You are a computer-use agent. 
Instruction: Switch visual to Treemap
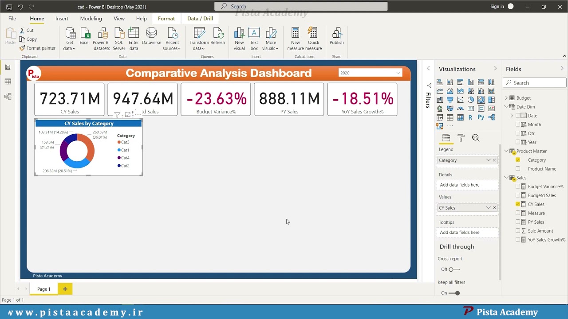(491, 100)
